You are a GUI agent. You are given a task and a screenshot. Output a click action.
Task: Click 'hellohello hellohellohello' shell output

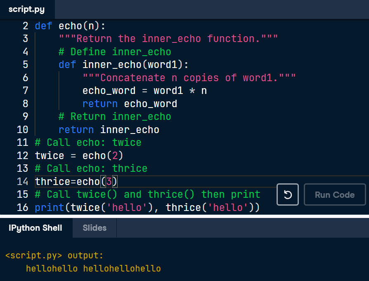(93, 269)
